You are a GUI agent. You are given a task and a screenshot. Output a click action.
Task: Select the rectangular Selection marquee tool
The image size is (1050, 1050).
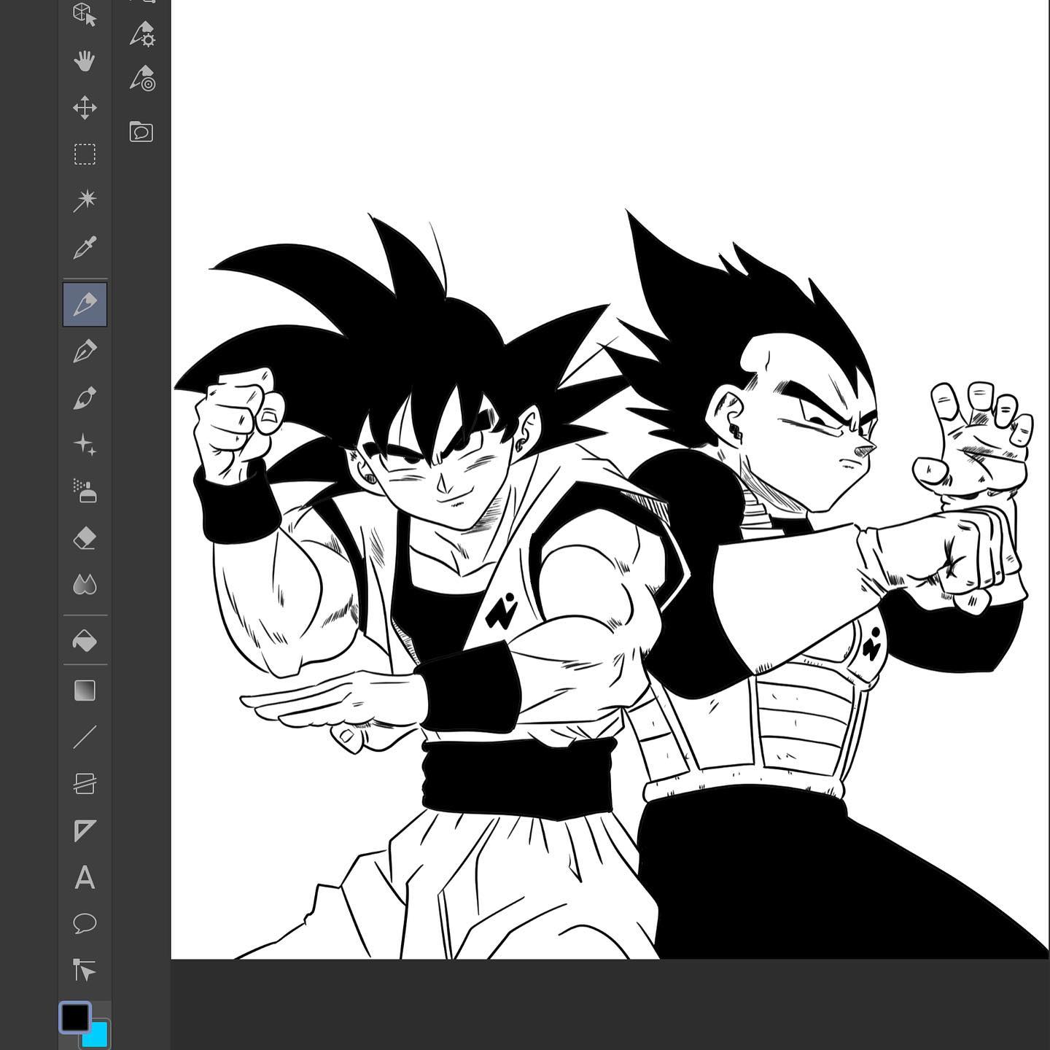pyautogui.click(x=85, y=155)
